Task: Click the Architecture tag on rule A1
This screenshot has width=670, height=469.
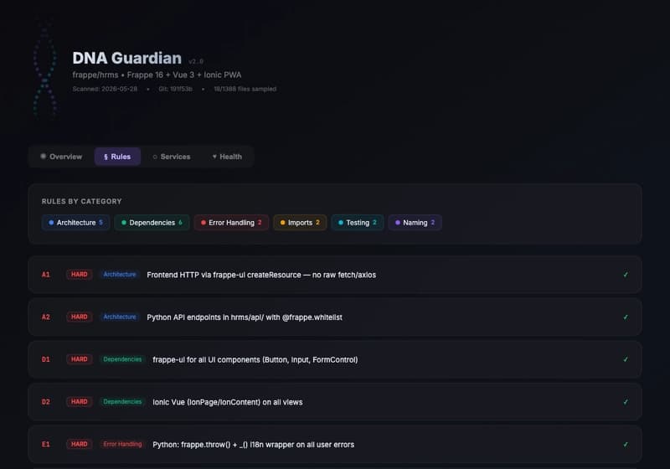Action: [x=120, y=274]
